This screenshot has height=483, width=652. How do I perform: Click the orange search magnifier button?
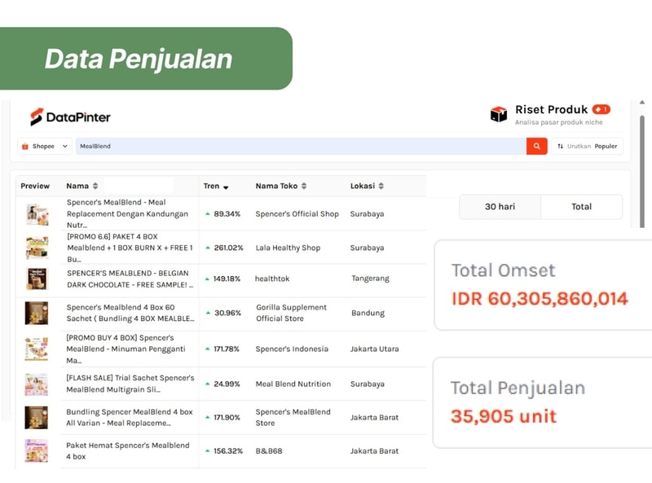click(536, 147)
